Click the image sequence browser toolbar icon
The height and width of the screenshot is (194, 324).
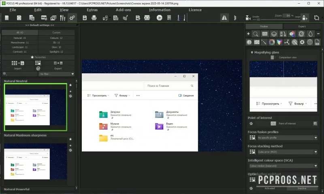[x=53, y=18]
